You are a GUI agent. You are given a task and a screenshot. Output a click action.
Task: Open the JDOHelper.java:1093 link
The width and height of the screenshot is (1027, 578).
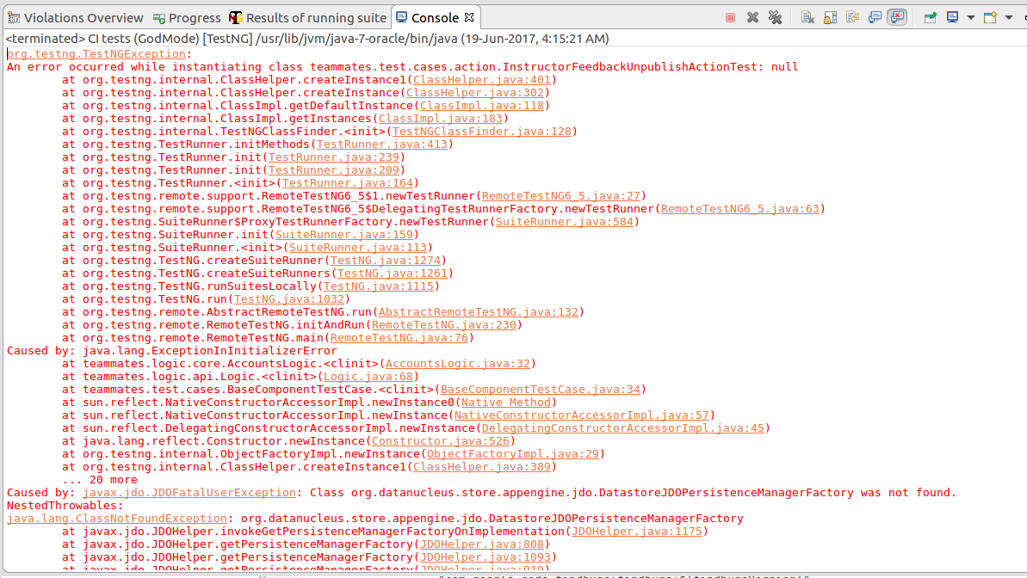click(x=486, y=557)
